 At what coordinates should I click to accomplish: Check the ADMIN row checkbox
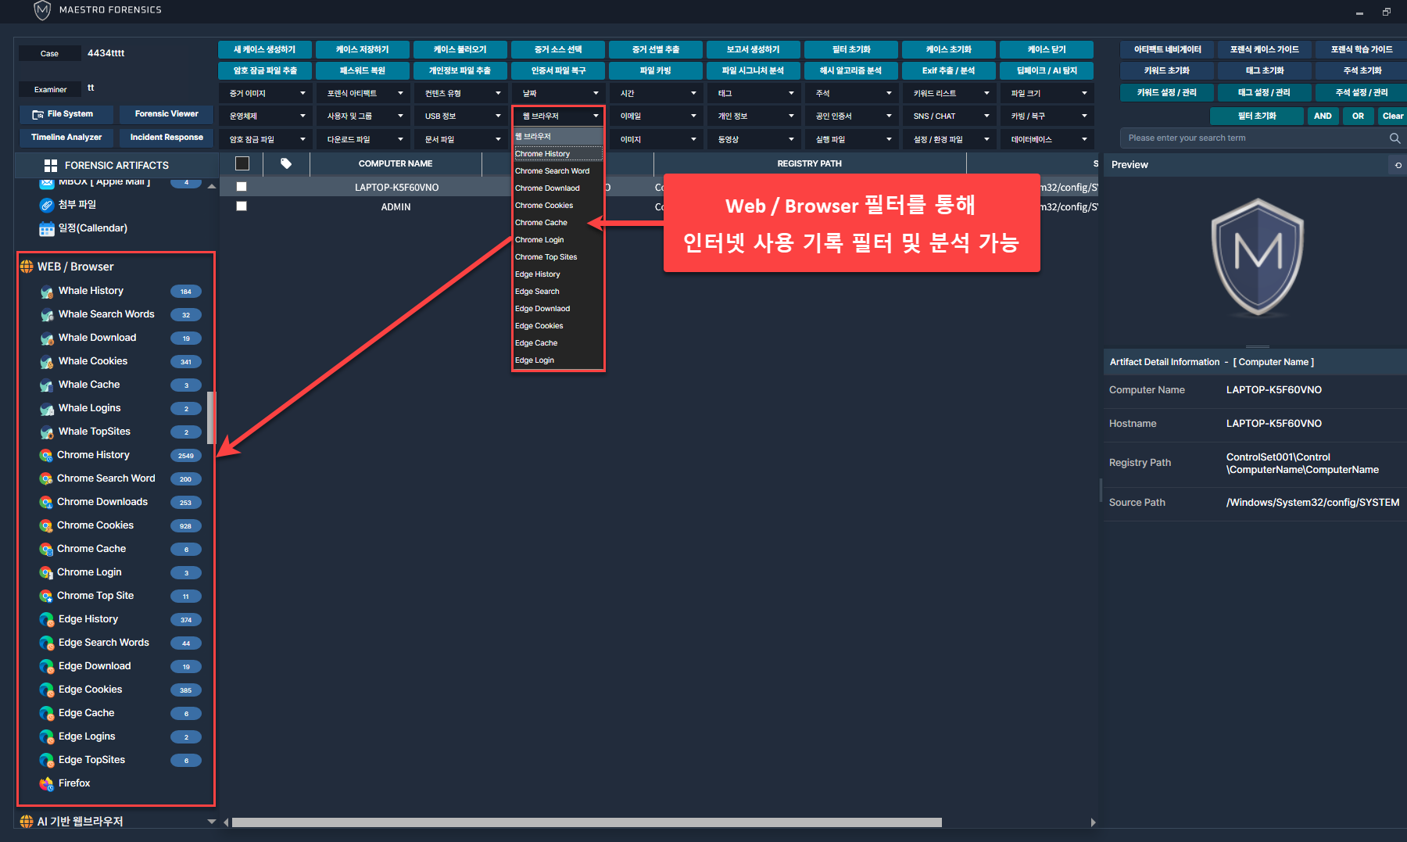[242, 206]
